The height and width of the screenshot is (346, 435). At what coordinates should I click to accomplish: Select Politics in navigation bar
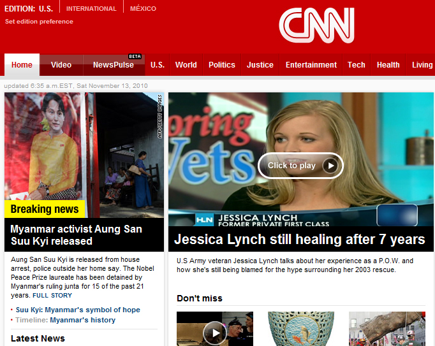click(x=222, y=65)
